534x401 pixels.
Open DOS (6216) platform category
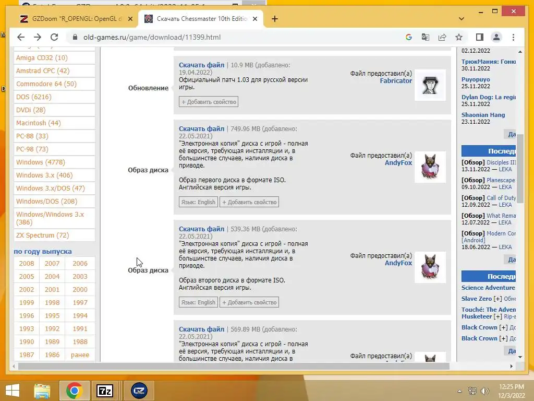(34, 97)
